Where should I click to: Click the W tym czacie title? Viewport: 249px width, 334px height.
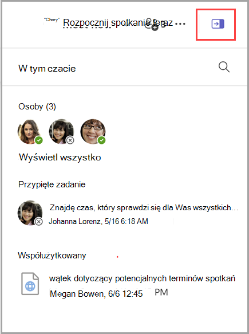click(47, 69)
